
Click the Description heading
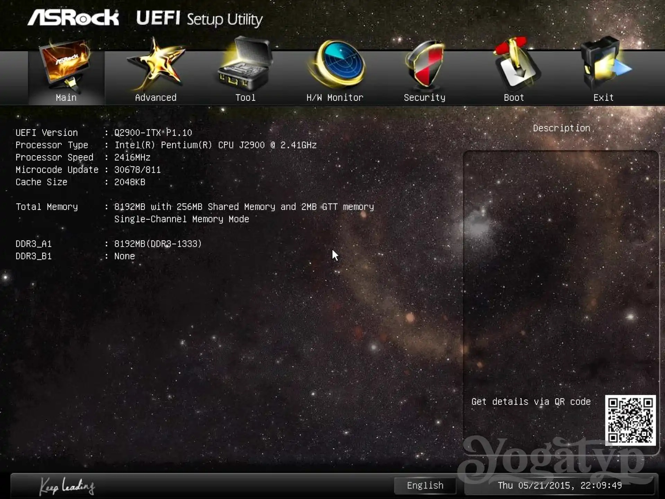561,128
